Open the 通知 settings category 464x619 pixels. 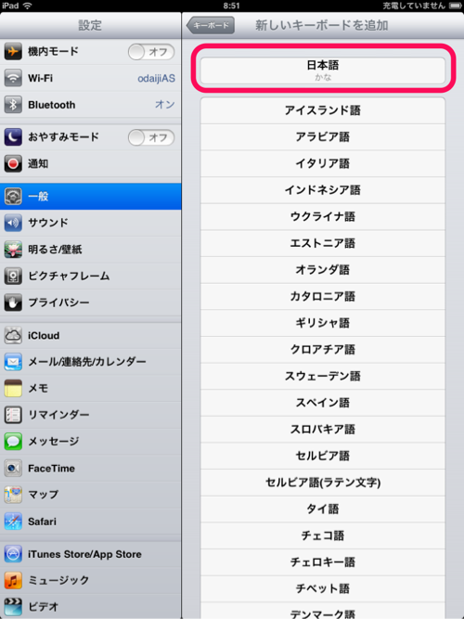tap(91, 163)
